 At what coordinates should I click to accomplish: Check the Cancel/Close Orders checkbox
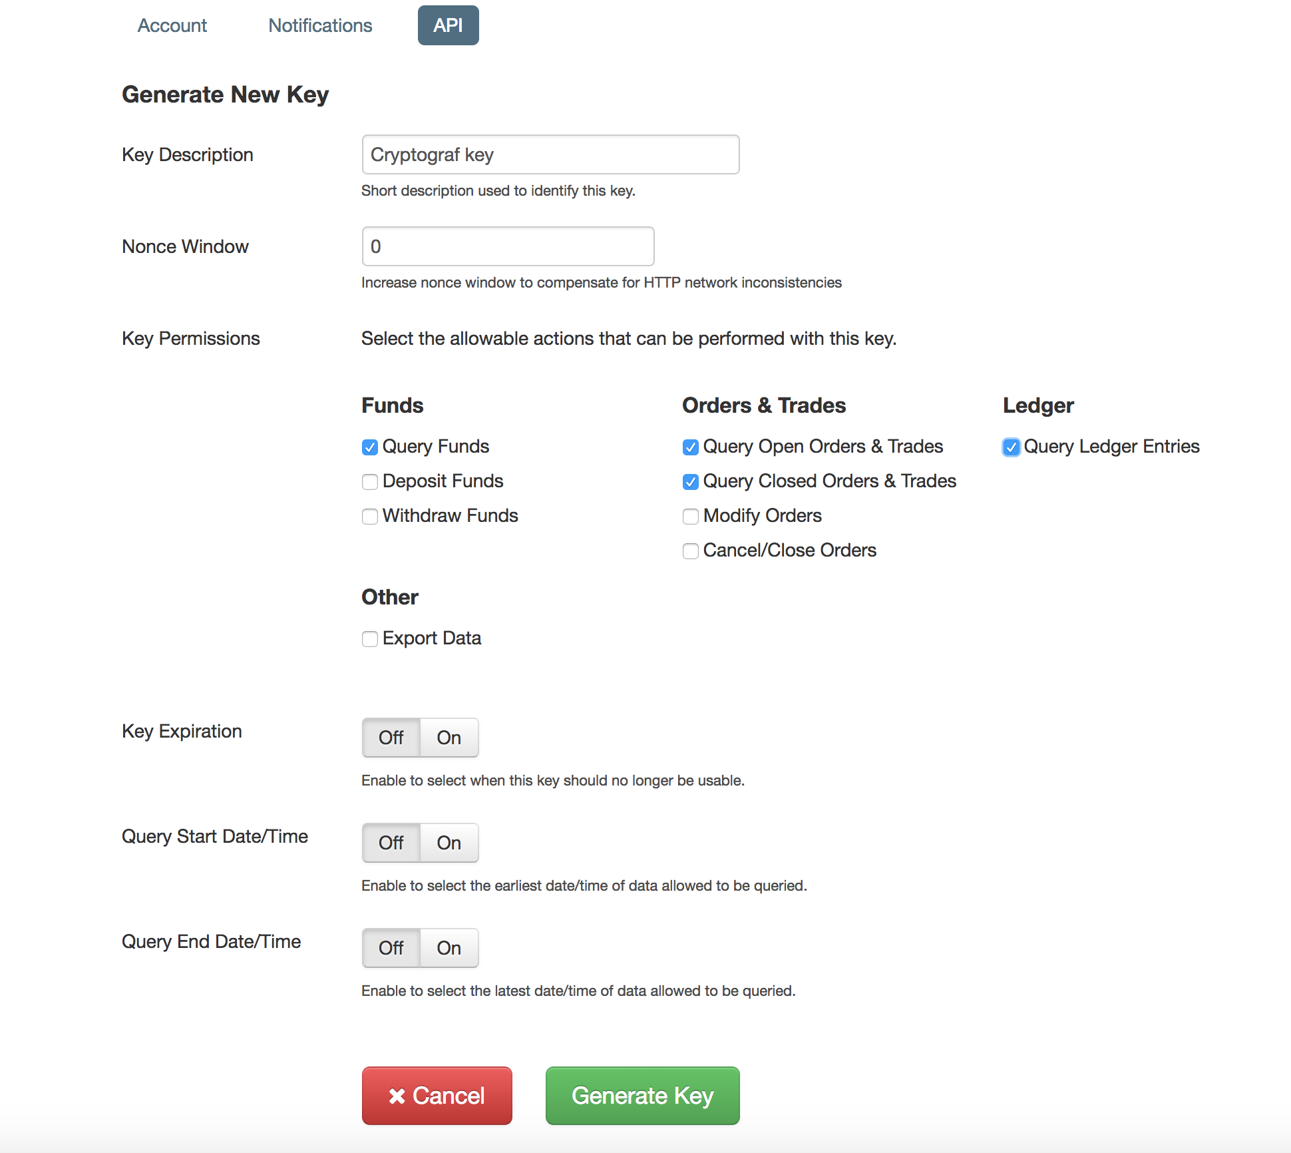(x=691, y=551)
